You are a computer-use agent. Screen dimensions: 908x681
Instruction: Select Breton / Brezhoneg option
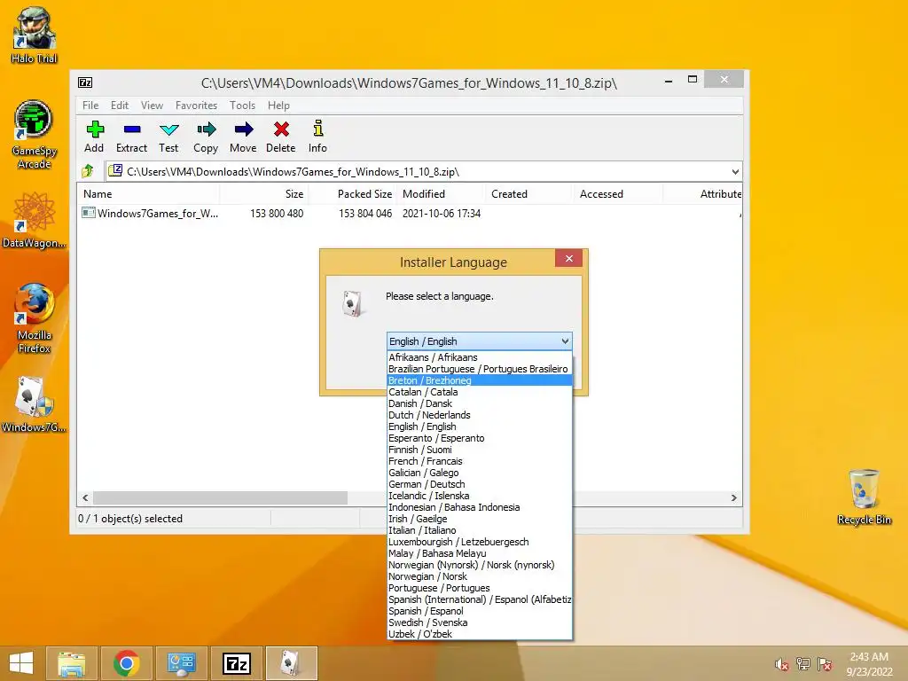(x=480, y=380)
